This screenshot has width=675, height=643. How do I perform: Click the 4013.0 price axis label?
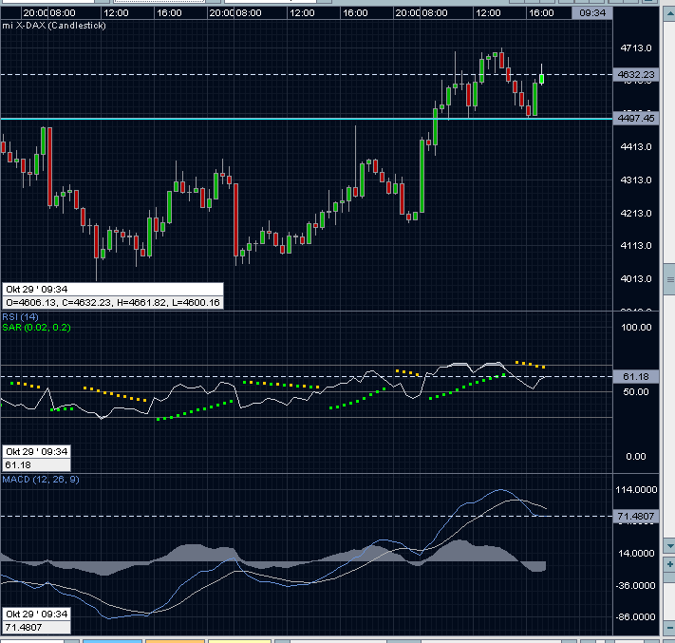635,278
